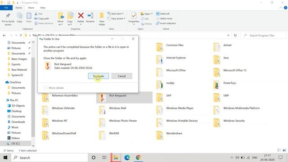
Task: Expand More details in the dialog
Action: click(x=54, y=88)
